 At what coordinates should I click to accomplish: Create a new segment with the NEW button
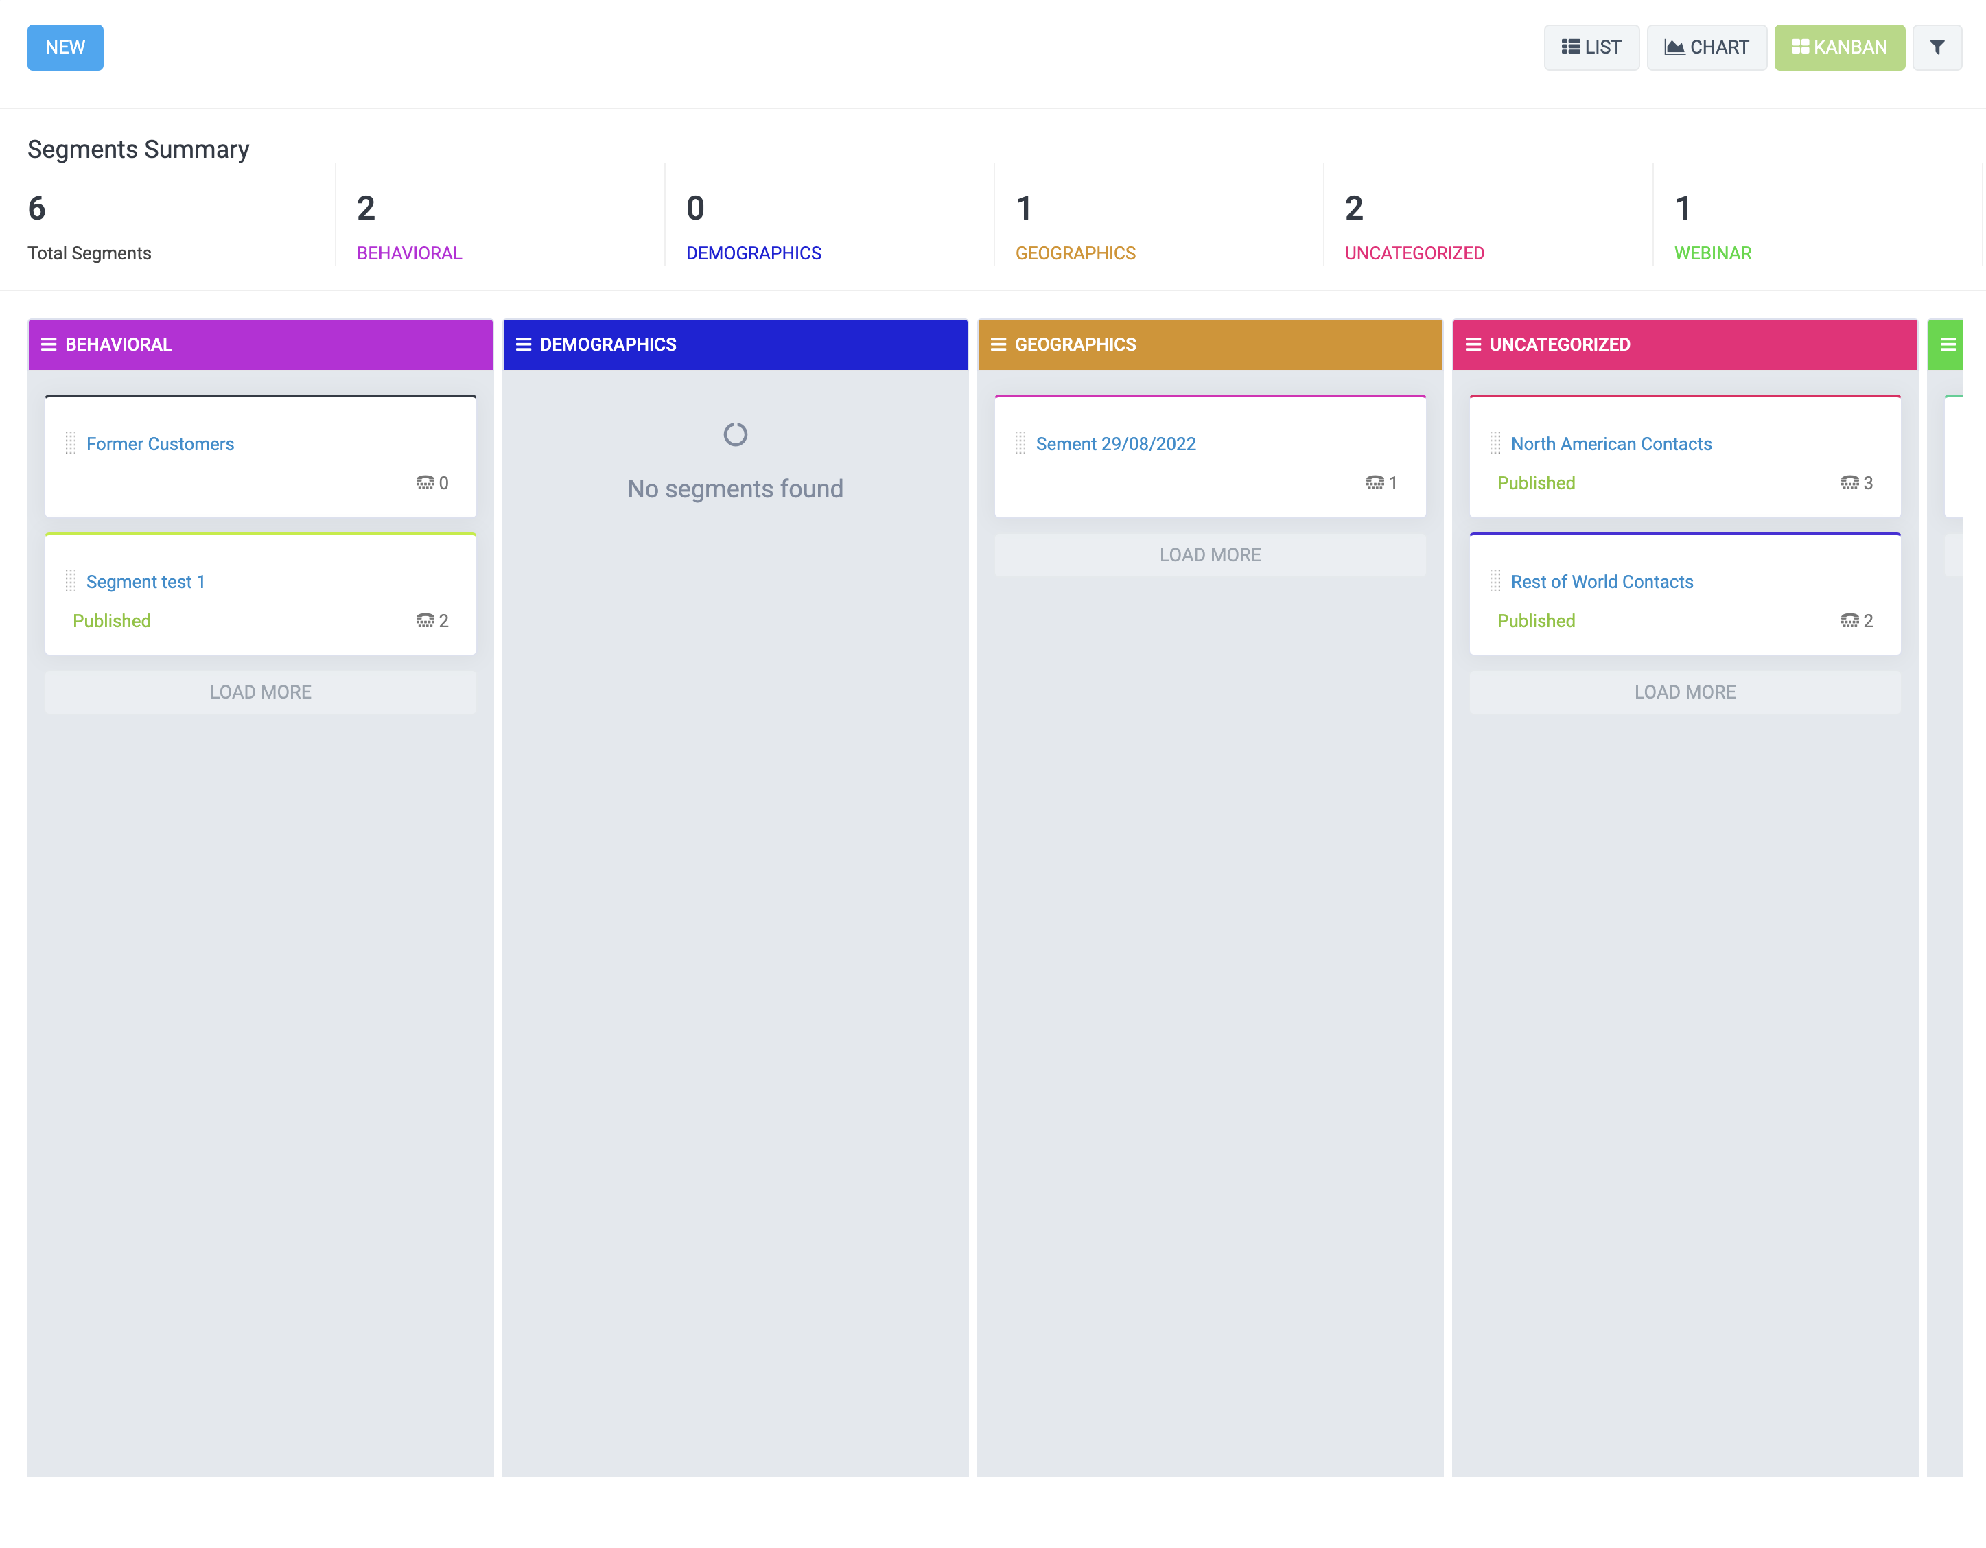[x=65, y=47]
